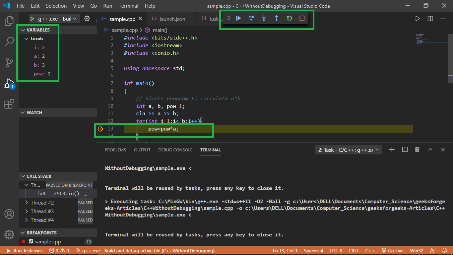Screen dimensions: 453x255
Task: Stop the debugging session
Action: 302,18
